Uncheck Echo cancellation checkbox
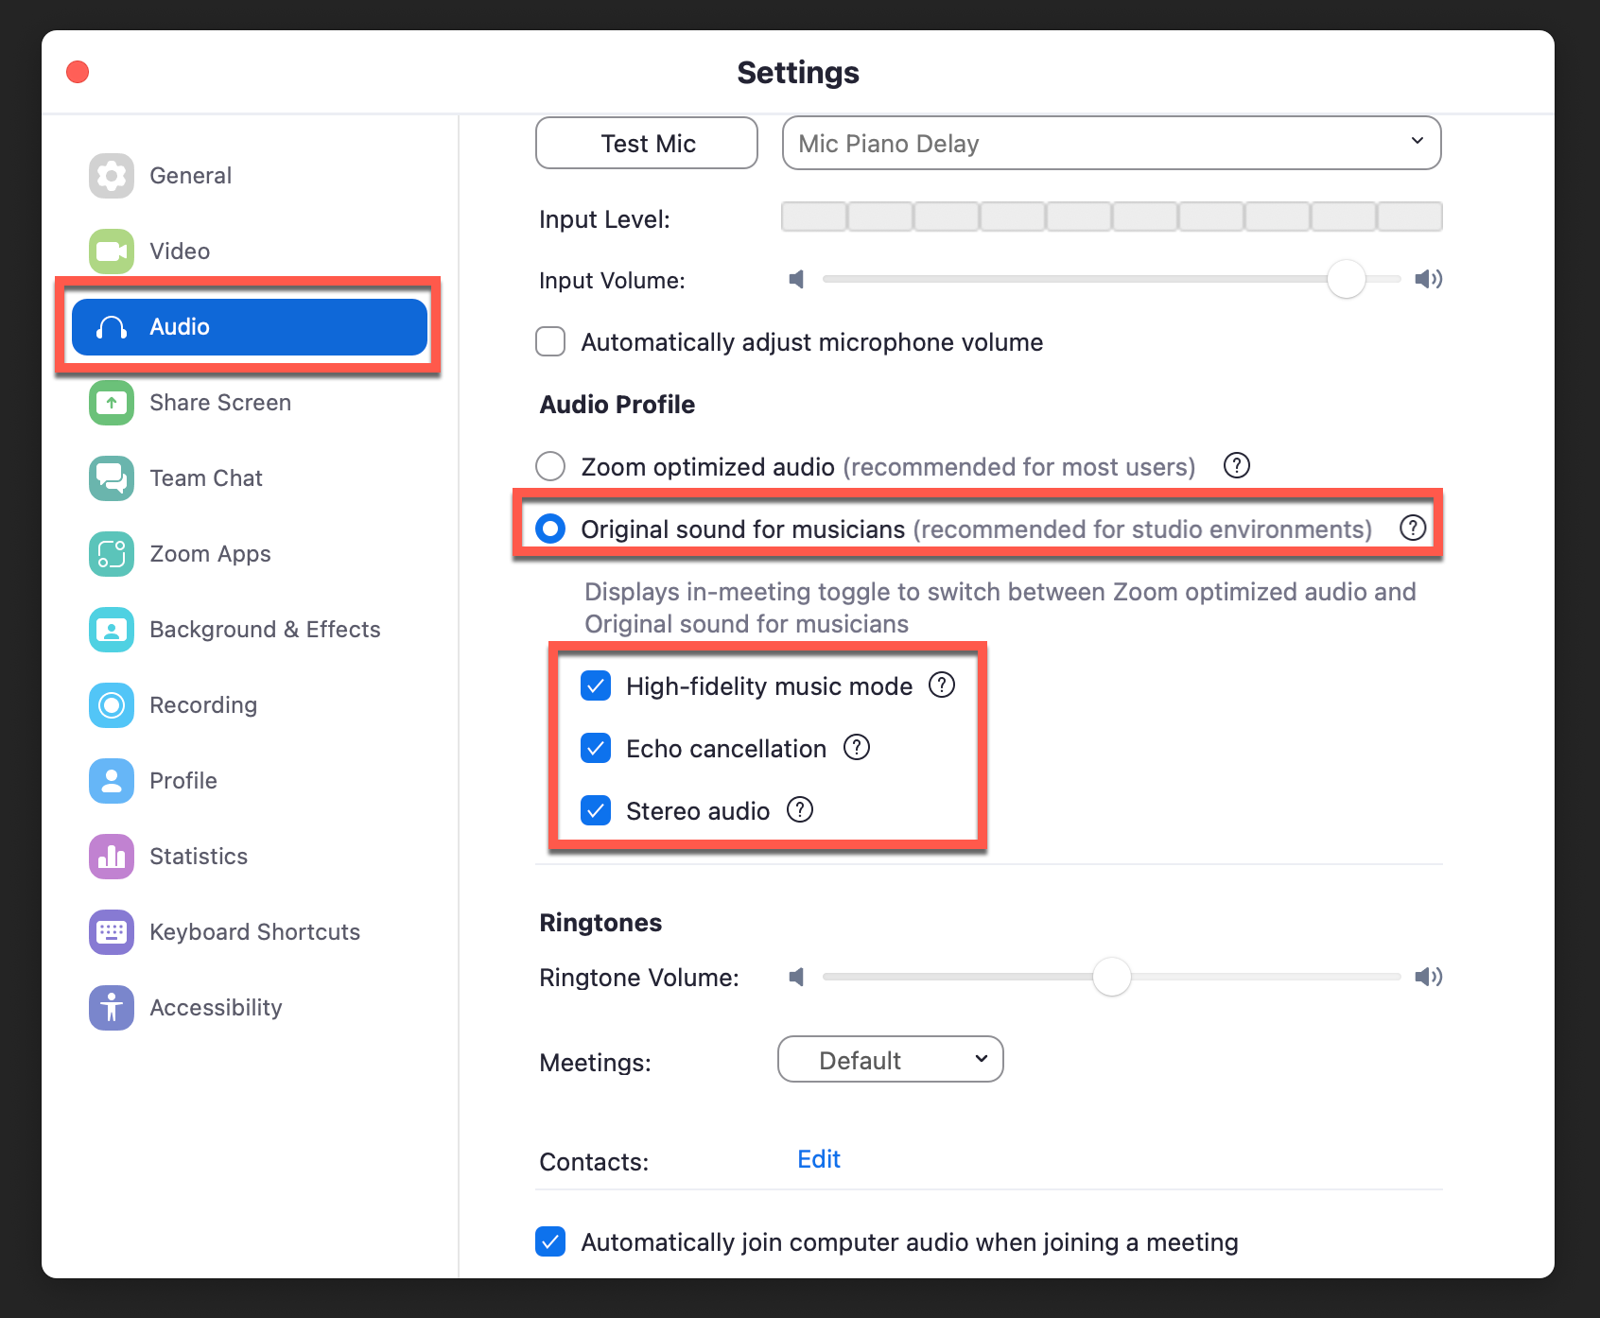Screen dimensions: 1600x1318 [x=596, y=748]
